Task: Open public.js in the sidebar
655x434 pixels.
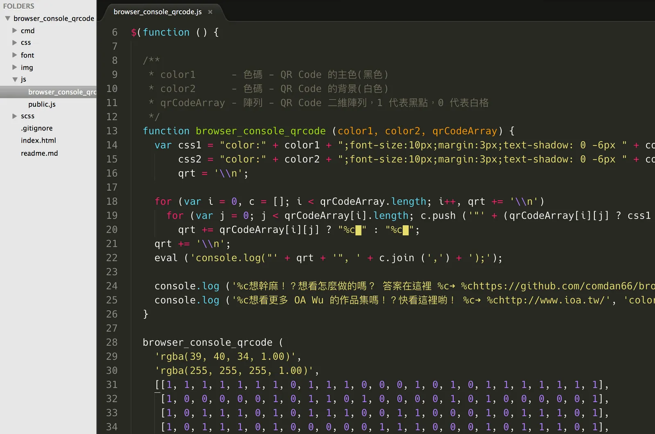Action: coord(42,104)
